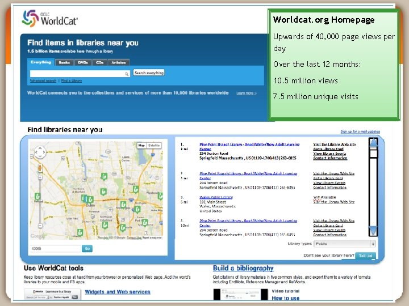Open the Find a Library link
409x306 pixels.
(x=72, y=80)
